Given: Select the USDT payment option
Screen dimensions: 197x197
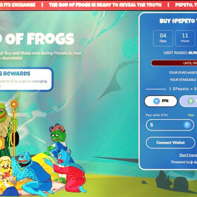Looking at the screenshot, I should pos(188,101).
